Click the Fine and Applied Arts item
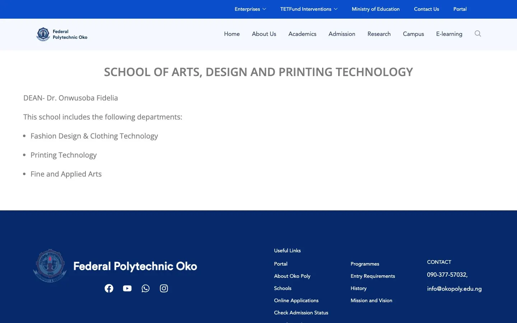Image resolution: width=517 pixels, height=323 pixels. point(66,174)
